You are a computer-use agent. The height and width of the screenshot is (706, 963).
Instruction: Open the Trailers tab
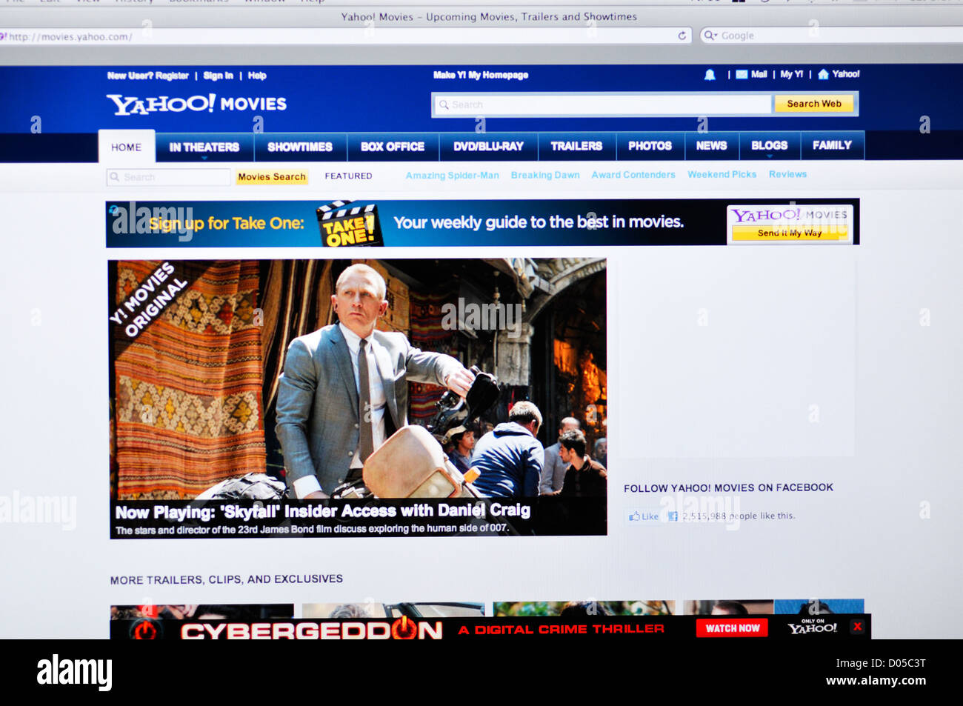click(576, 146)
